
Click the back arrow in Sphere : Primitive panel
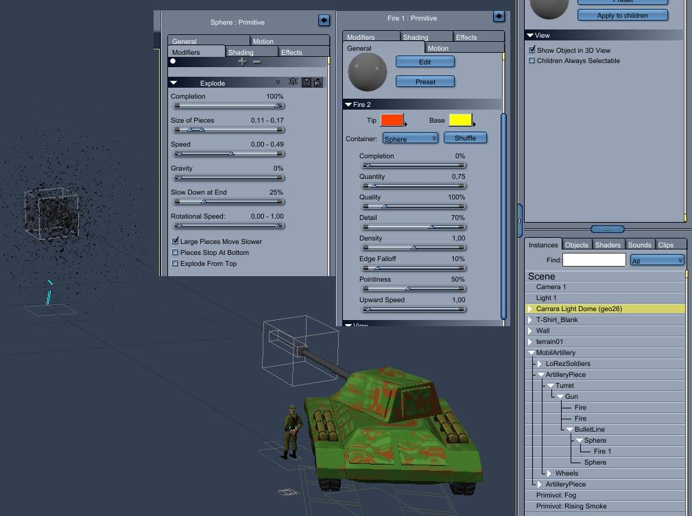pos(324,21)
